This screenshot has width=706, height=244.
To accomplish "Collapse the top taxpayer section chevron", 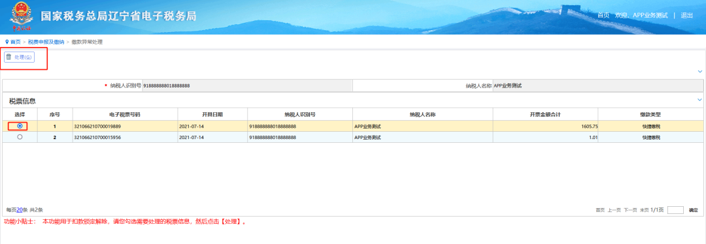I will [x=699, y=72].
